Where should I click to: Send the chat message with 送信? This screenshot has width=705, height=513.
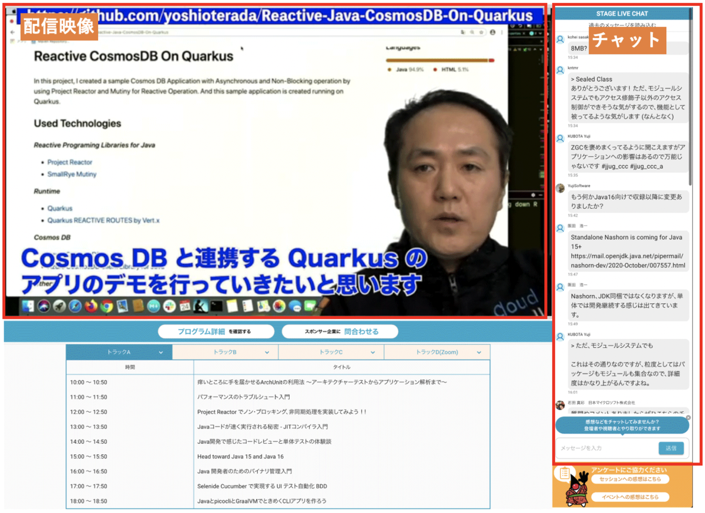pyautogui.click(x=671, y=448)
